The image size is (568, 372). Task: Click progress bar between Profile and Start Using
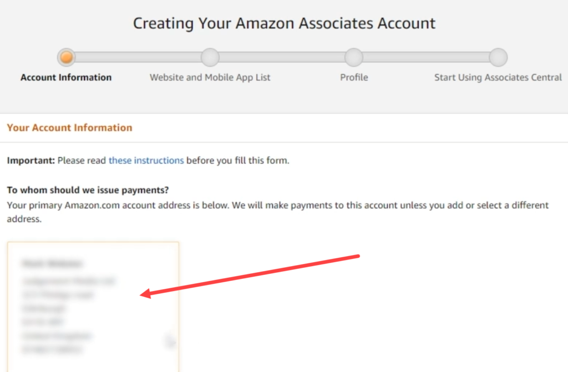(426, 57)
